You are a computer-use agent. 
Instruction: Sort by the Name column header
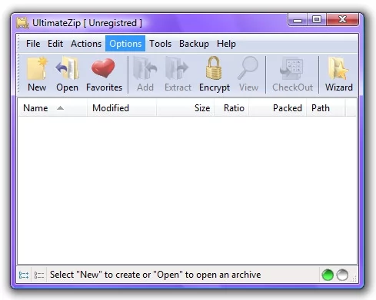pyautogui.click(x=52, y=108)
